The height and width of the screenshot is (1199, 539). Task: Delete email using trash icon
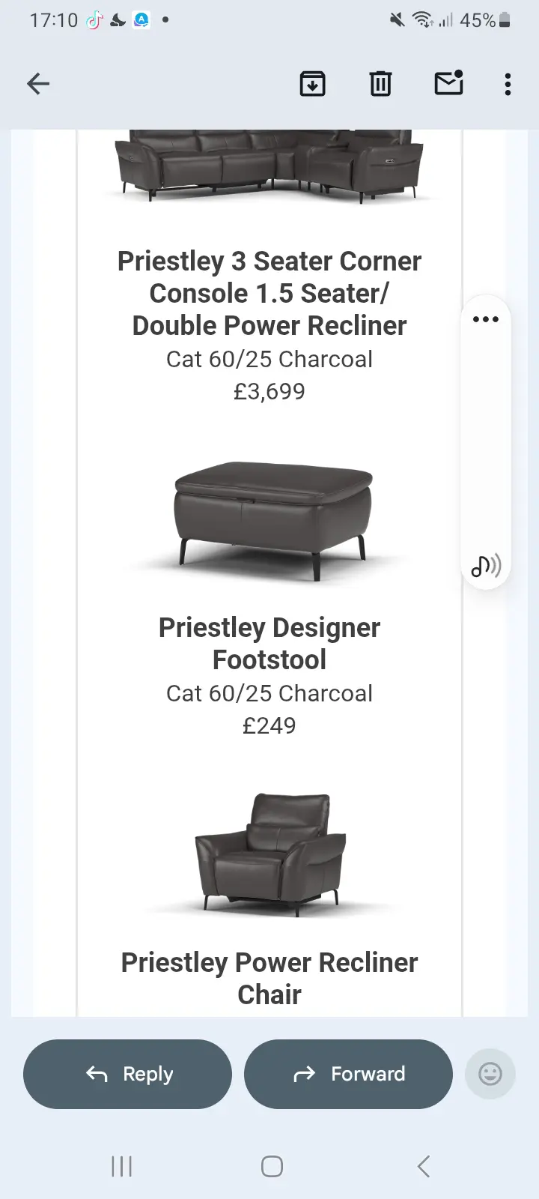380,84
